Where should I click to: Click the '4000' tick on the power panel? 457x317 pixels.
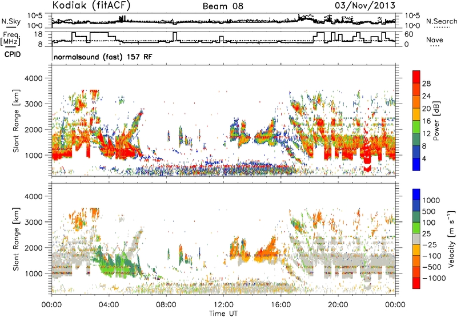tap(33, 78)
